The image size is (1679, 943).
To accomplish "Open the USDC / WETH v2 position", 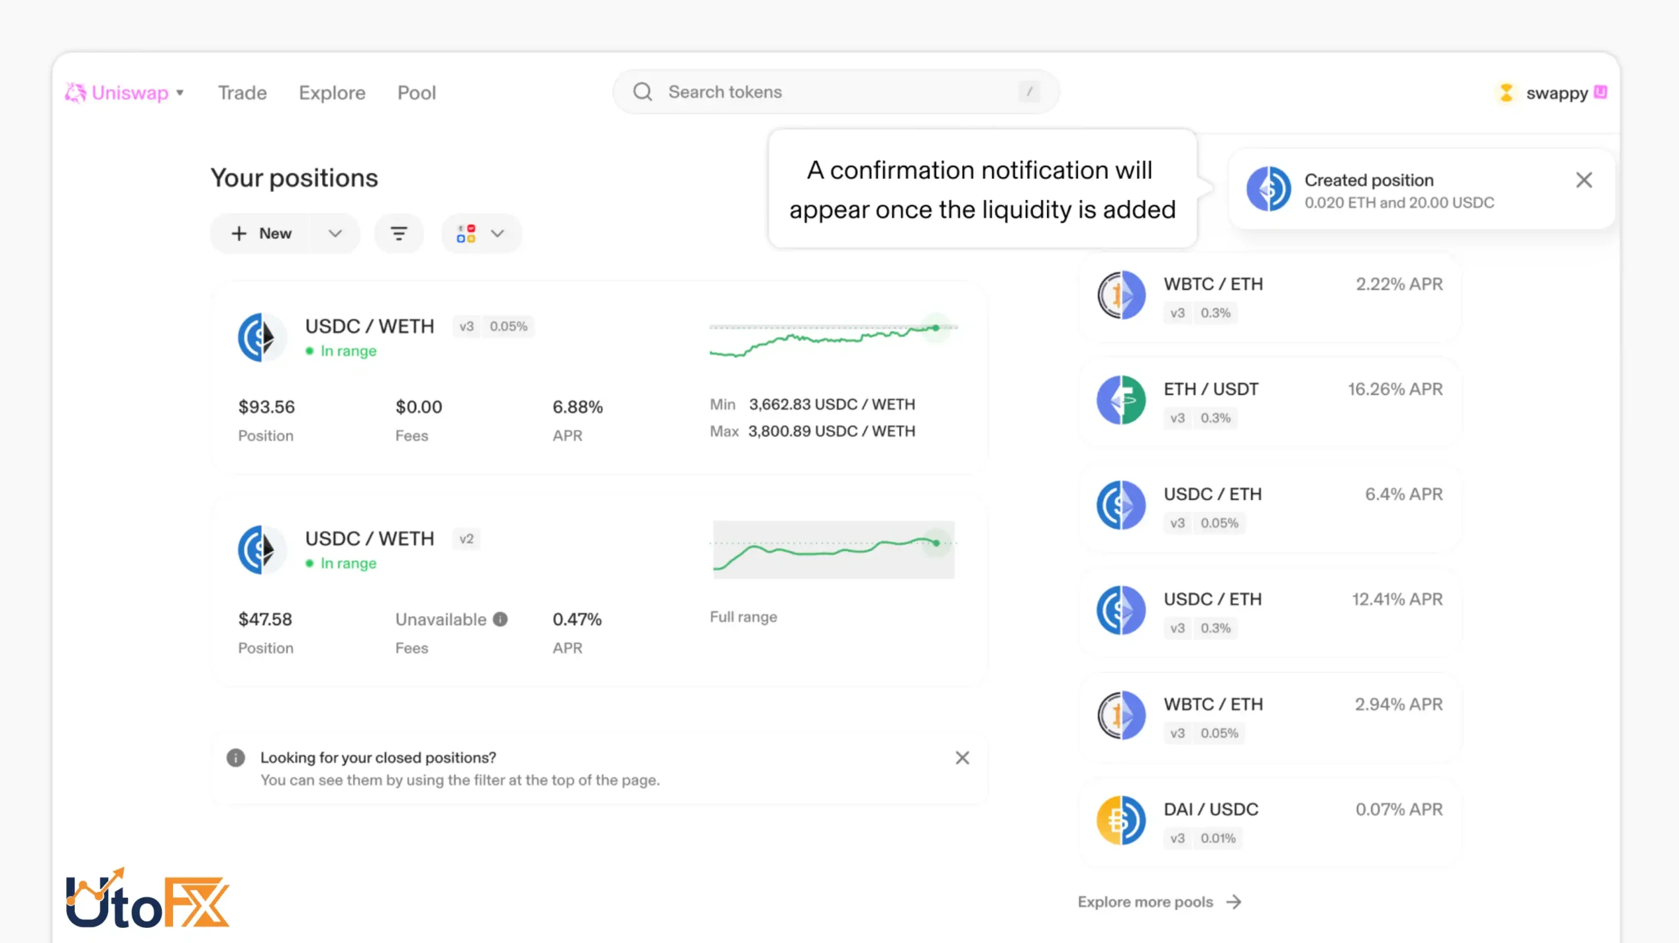I will [x=599, y=591].
